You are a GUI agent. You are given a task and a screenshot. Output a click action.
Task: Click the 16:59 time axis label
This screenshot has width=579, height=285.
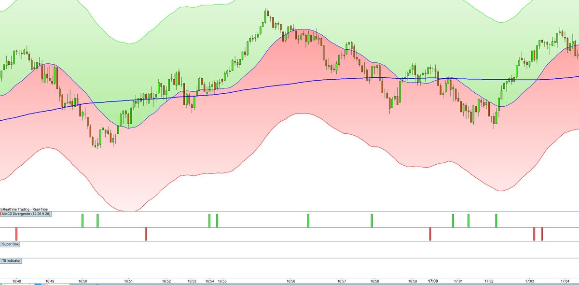pos(413,281)
